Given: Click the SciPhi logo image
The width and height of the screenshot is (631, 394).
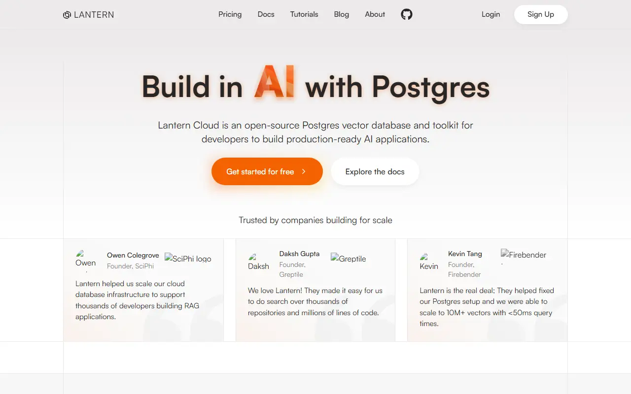Looking at the screenshot, I should (188, 259).
